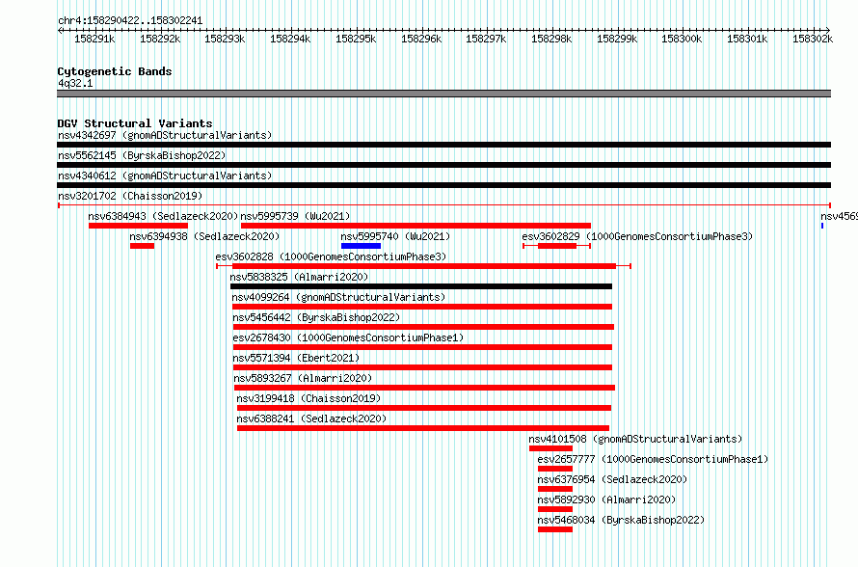Select the red bar under nsv5893267

coord(424,388)
